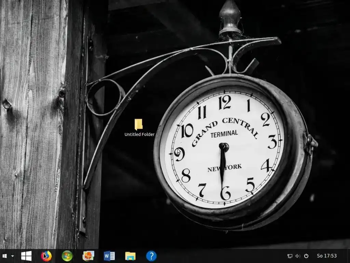The width and height of the screenshot is (350, 263).
Task: Expand the dropdown arrow beside the small Windows logo
Action: click(13, 256)
